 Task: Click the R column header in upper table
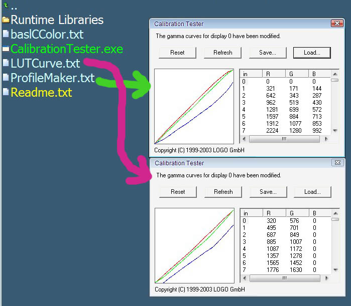pos(274,74)
